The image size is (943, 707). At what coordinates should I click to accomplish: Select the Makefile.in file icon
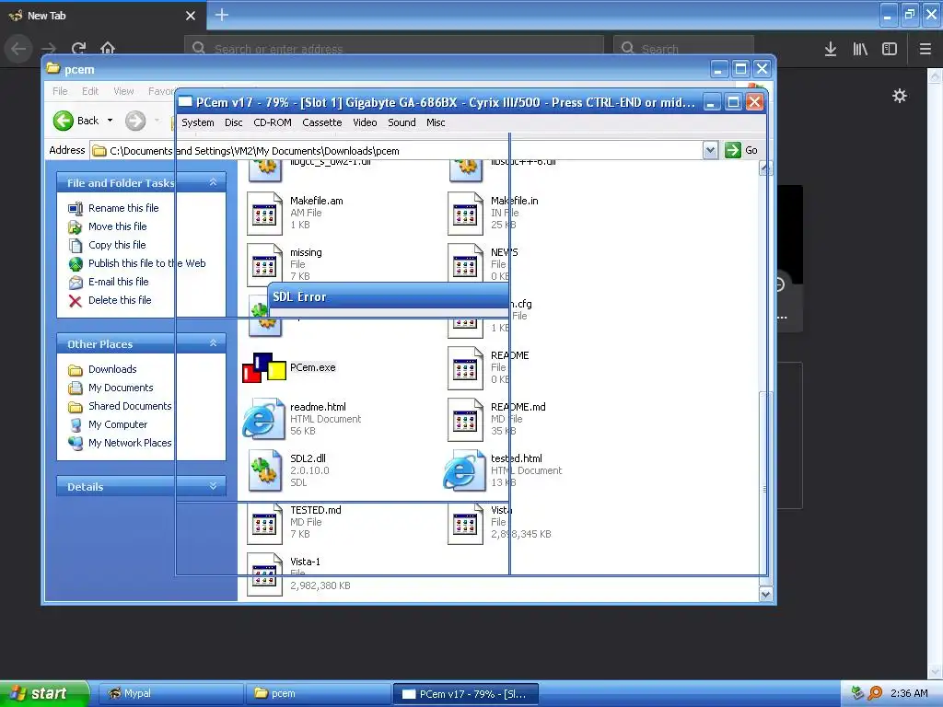(465, 214)
